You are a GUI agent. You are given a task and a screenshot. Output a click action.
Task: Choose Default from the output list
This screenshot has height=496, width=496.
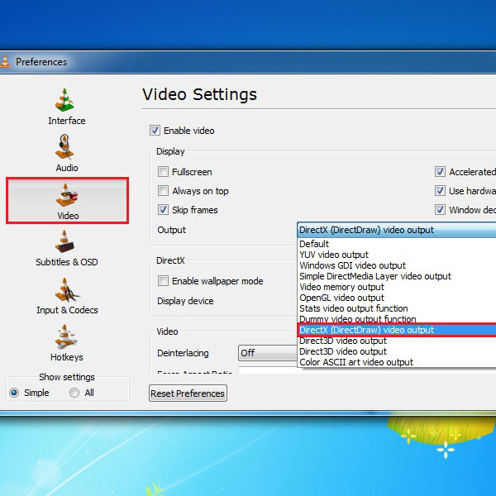click(x=397, y=244)
